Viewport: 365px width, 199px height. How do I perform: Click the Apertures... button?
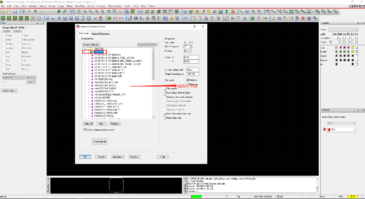(118, 157)
